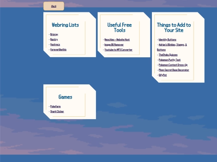Image resolution: width=217 pixels, height=162 pixels.
Task: Click the Things to Add to Your Site heading
Action: pyautogui.click(x=174, y=28)
